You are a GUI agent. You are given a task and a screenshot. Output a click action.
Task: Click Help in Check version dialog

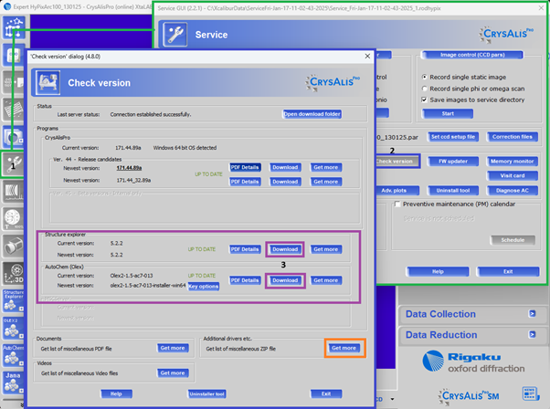tap(116, 393)
